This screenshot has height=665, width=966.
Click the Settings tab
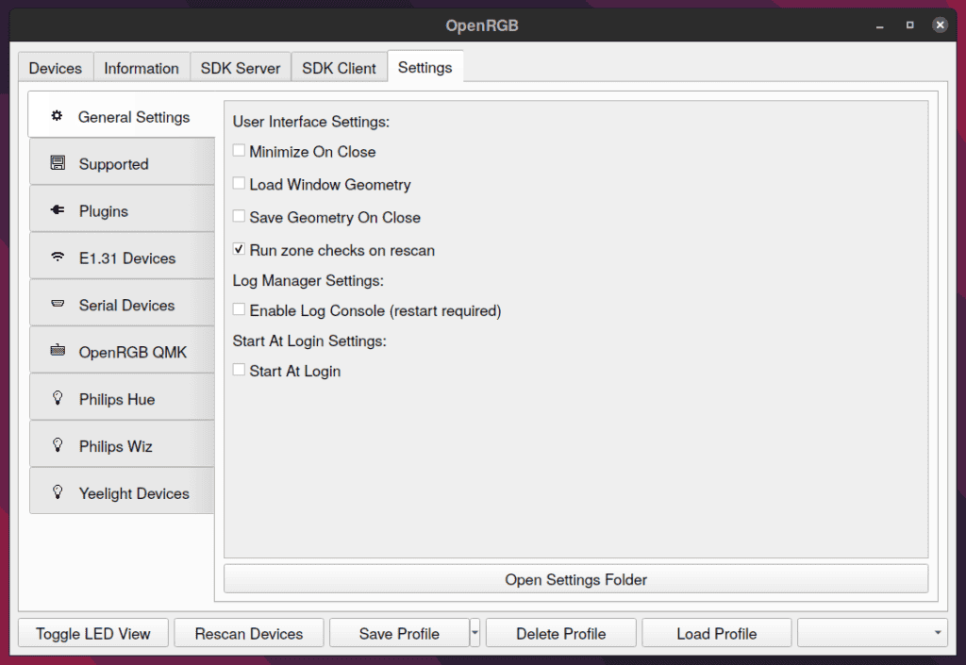coord(425,66)
